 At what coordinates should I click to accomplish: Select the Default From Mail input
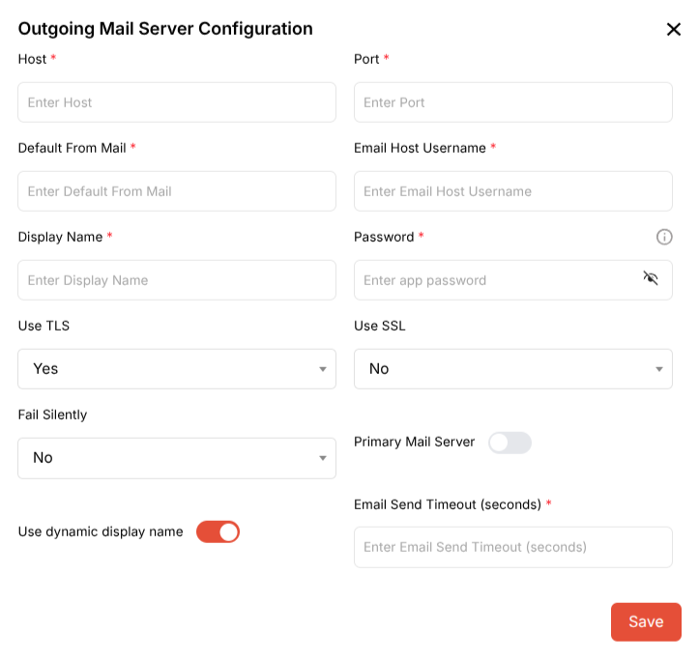coord(177,191)
